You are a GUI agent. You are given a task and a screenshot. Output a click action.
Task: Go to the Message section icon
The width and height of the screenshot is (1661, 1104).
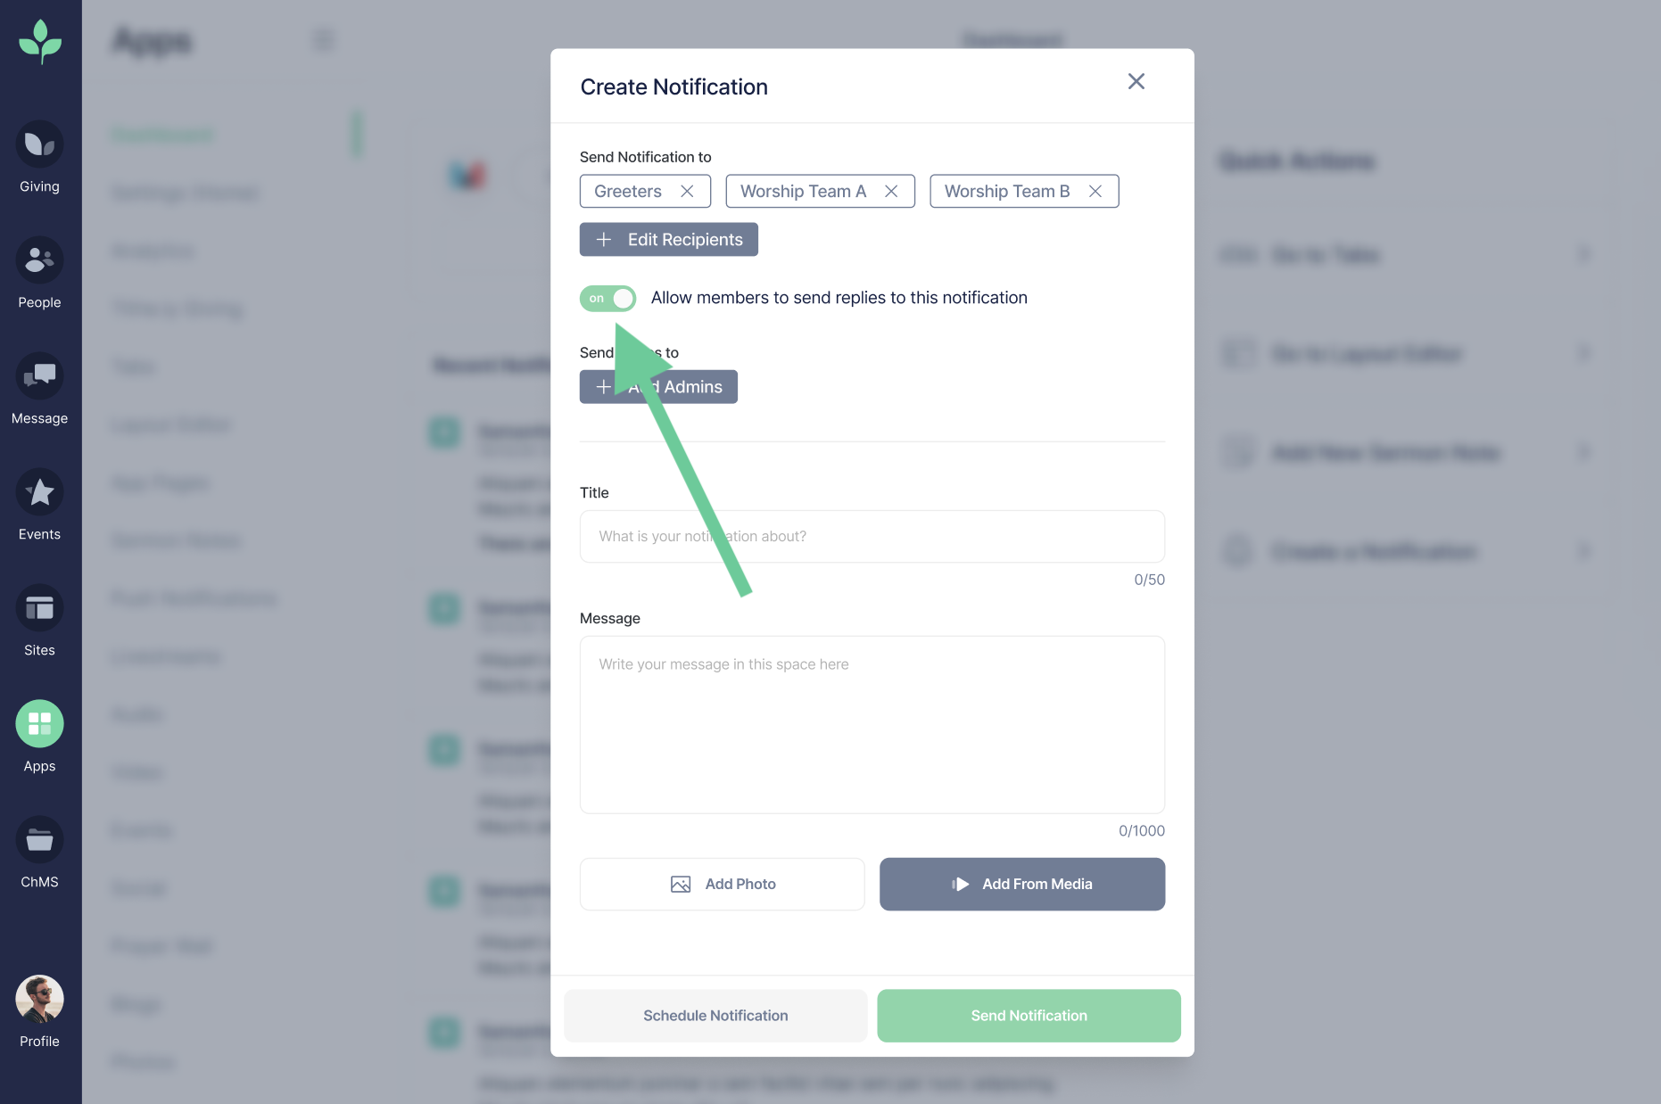click(39, 376)
